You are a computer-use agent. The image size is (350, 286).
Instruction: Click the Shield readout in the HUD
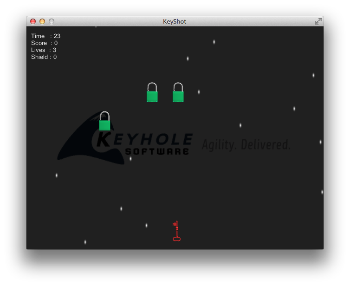[x=44, y=57]
